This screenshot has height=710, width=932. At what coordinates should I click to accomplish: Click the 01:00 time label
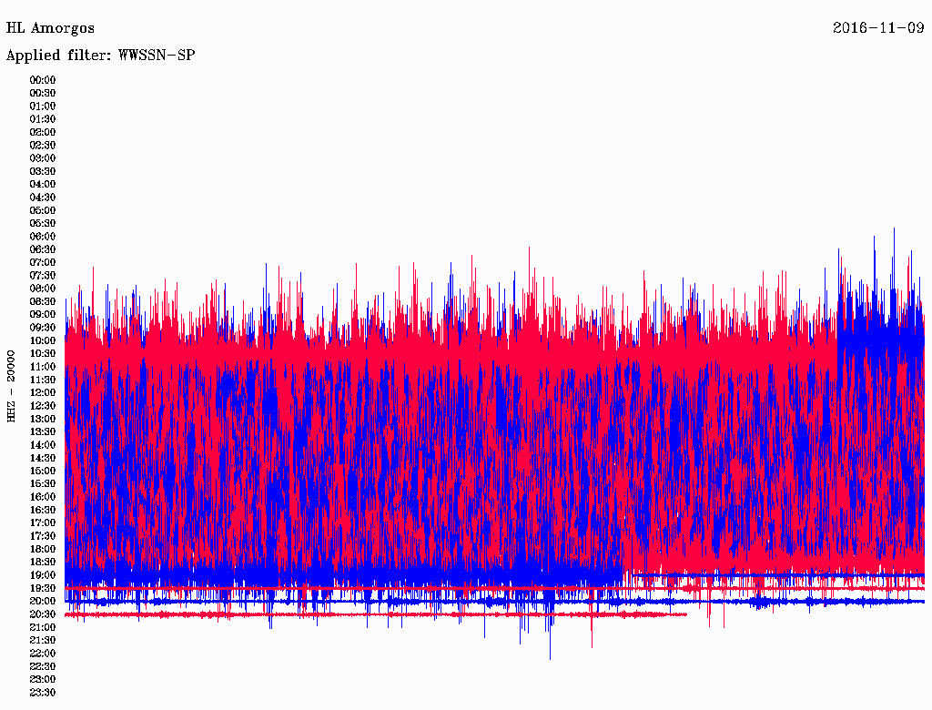(x=43, y=106)
